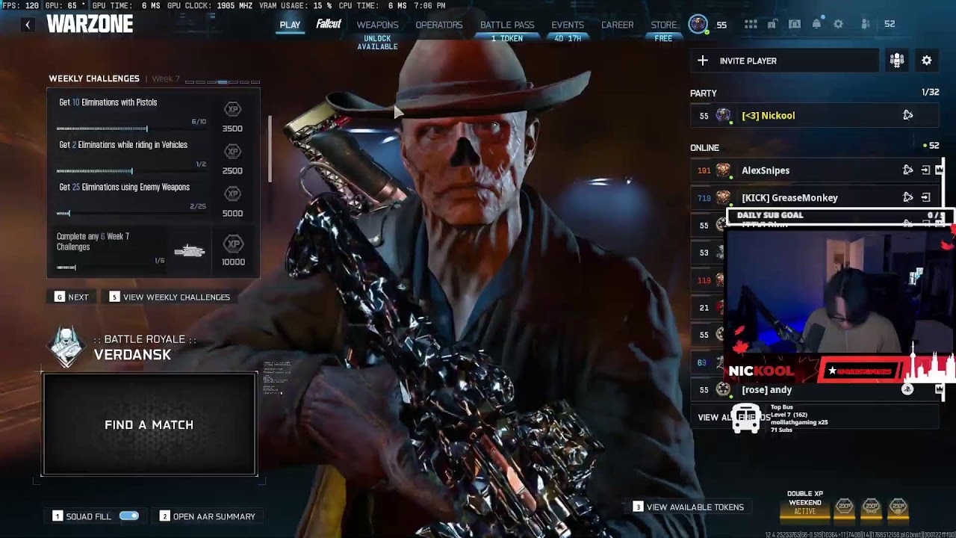Go to the CAREER tab
The width and height of the screenshot is (956, 538).
pos(618,25)
